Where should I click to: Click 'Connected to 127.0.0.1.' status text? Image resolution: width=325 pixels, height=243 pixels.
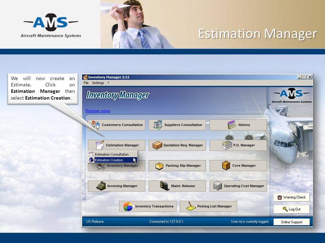click(x=167, y=221)
